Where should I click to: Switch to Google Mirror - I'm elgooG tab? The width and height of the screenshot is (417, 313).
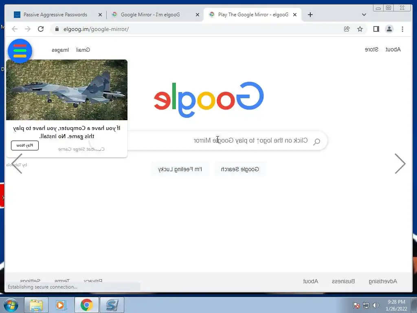[x=150, y=15]
